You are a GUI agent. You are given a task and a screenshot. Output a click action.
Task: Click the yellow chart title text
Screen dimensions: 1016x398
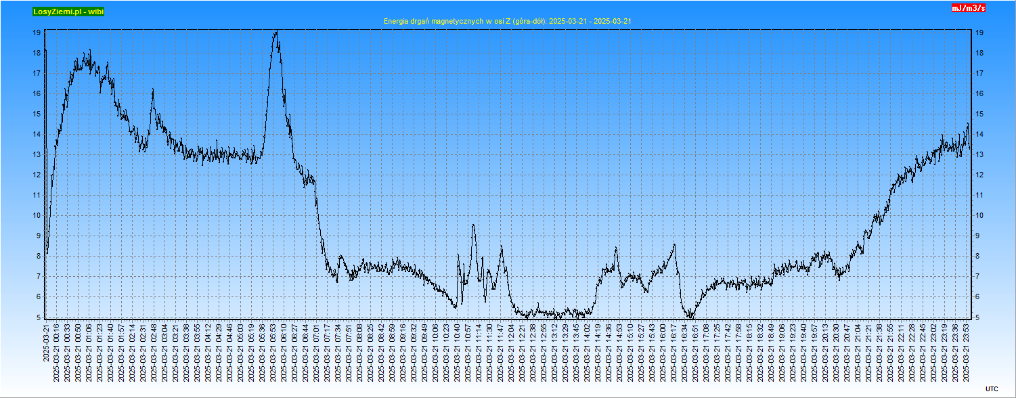507,22
